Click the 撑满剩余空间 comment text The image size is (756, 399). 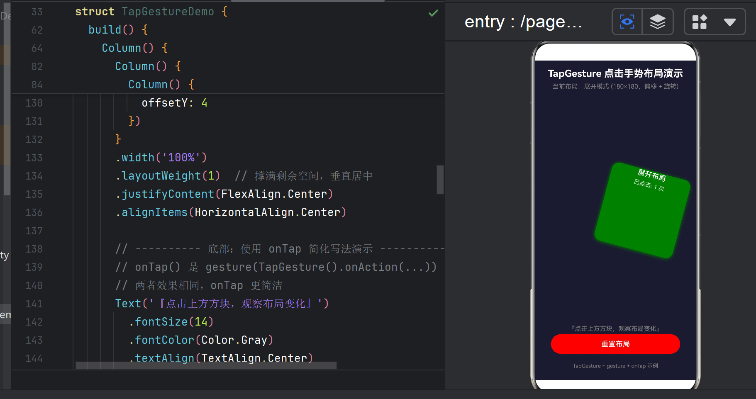point(304,176)
